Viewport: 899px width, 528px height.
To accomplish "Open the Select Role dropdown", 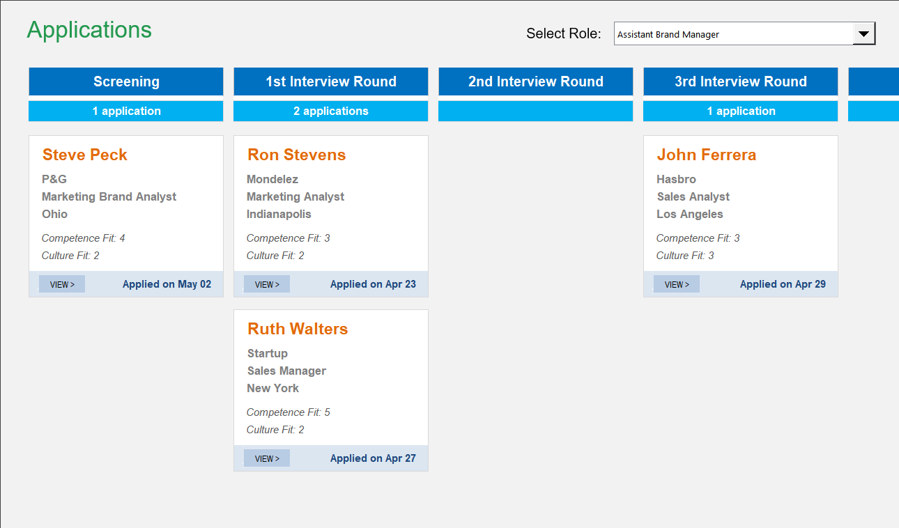I will [x=739, y=33].
